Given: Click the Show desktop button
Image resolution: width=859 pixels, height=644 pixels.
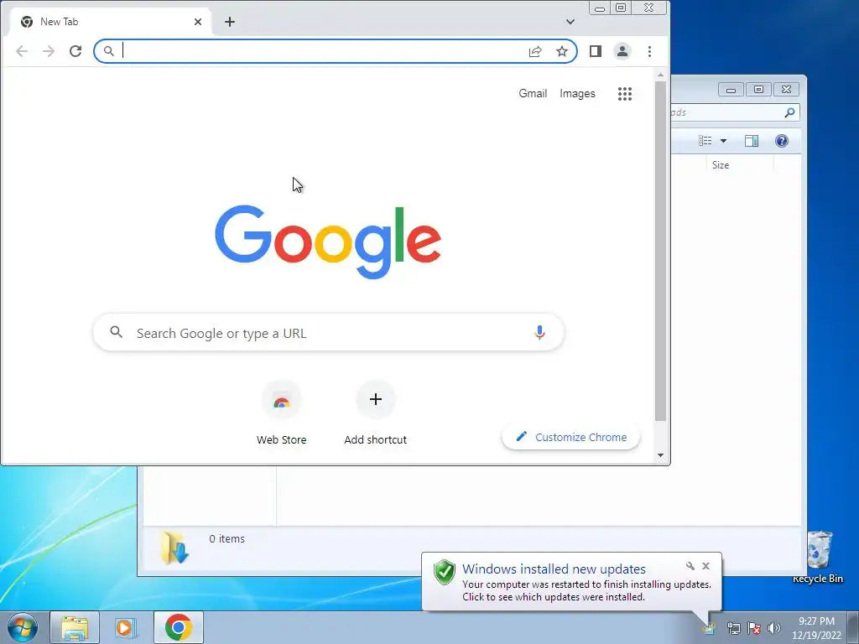Looking at the screenshot, I should tap(853, 627).
